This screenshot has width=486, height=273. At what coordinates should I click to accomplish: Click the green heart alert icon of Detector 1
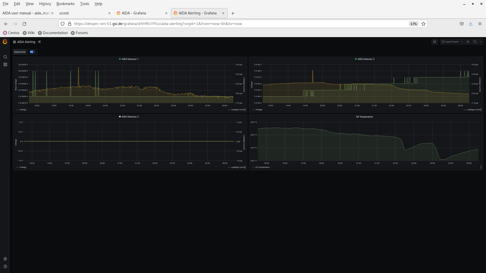(120, 59)
